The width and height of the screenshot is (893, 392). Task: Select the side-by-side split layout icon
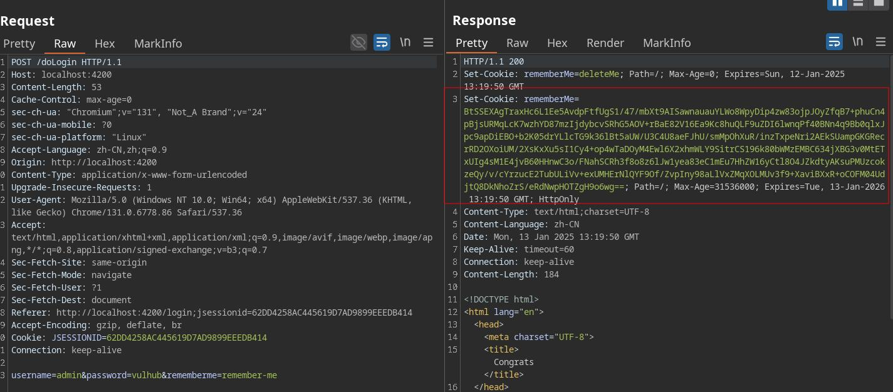837,3
